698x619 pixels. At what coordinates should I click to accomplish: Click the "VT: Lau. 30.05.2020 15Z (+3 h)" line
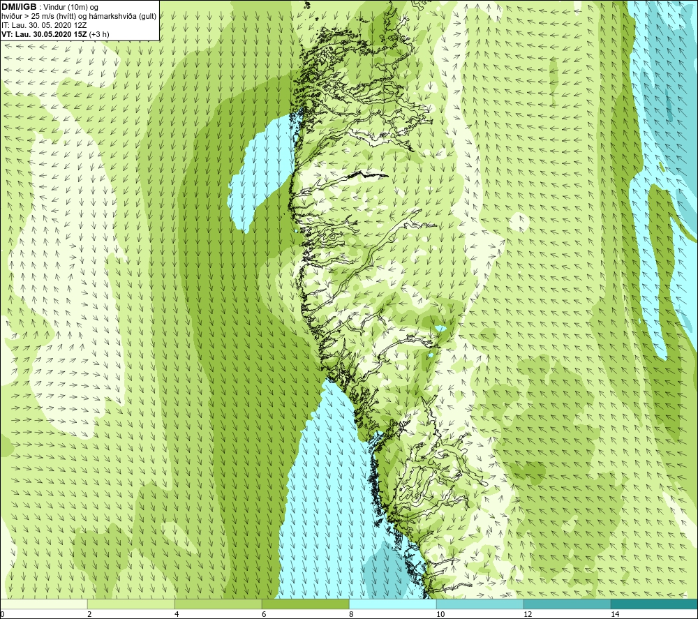pos(55,34)
